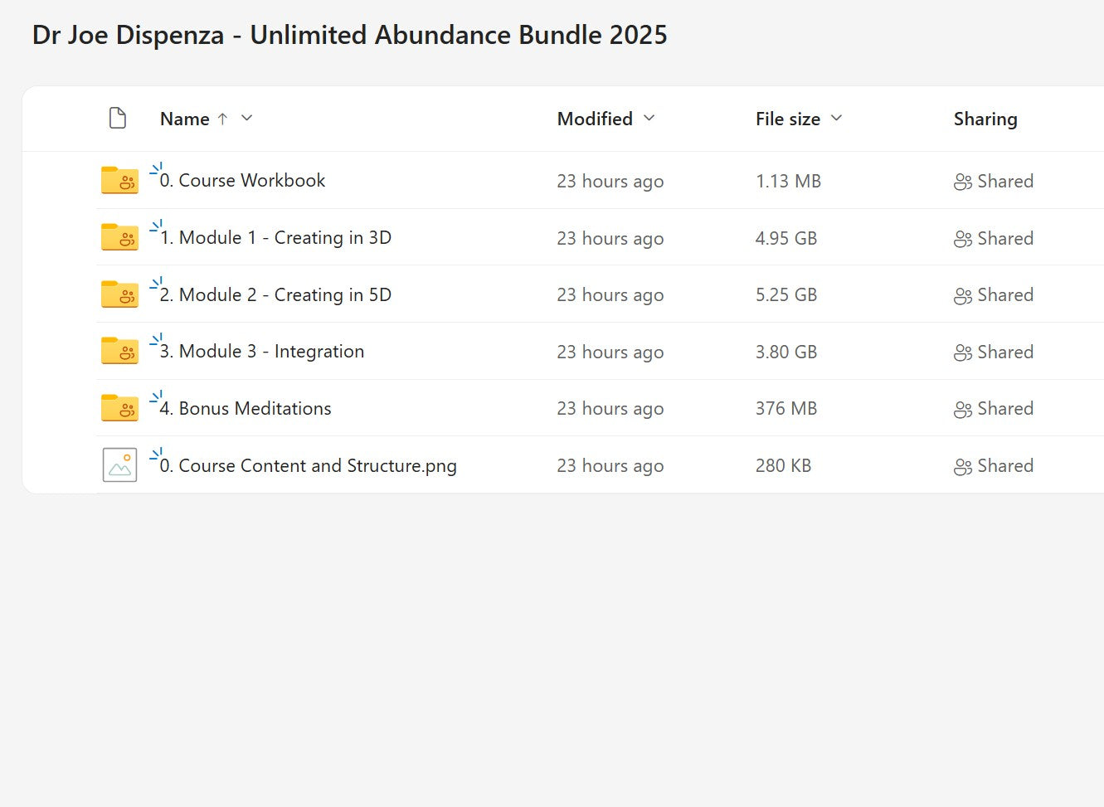Screen dimensions: 1104x807
Task: Sort by the Name column header
Action: (x=184, y=119)
